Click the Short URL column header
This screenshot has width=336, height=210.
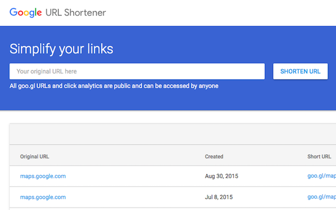(x=319, y=156)
